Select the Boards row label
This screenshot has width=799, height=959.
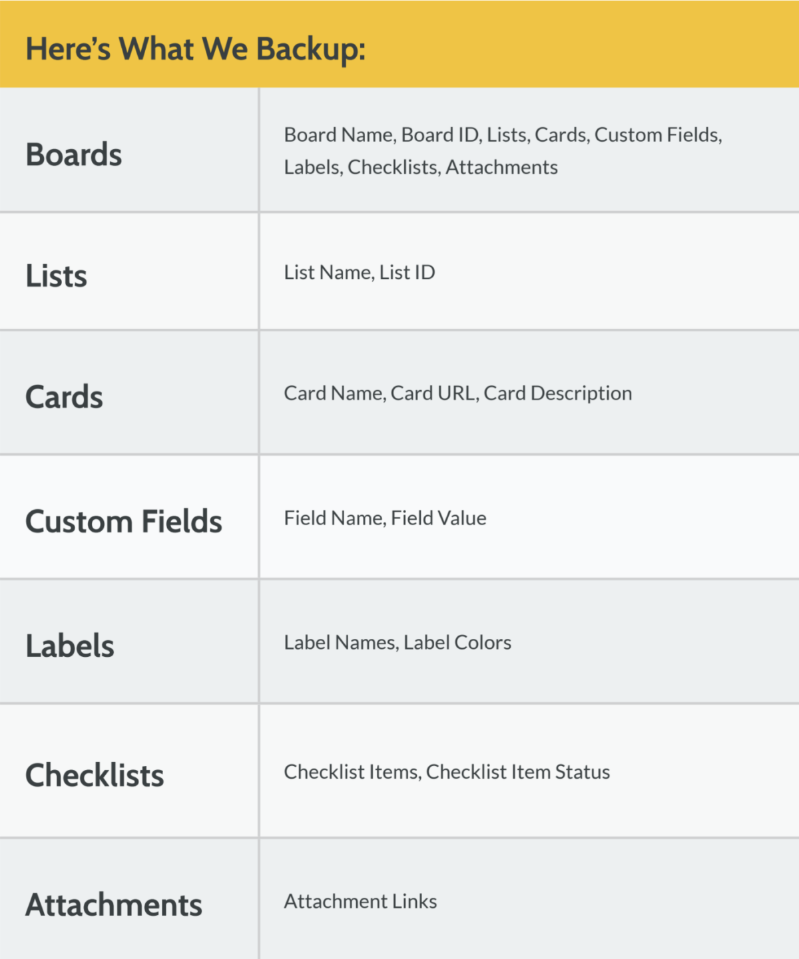click(74, 154)
